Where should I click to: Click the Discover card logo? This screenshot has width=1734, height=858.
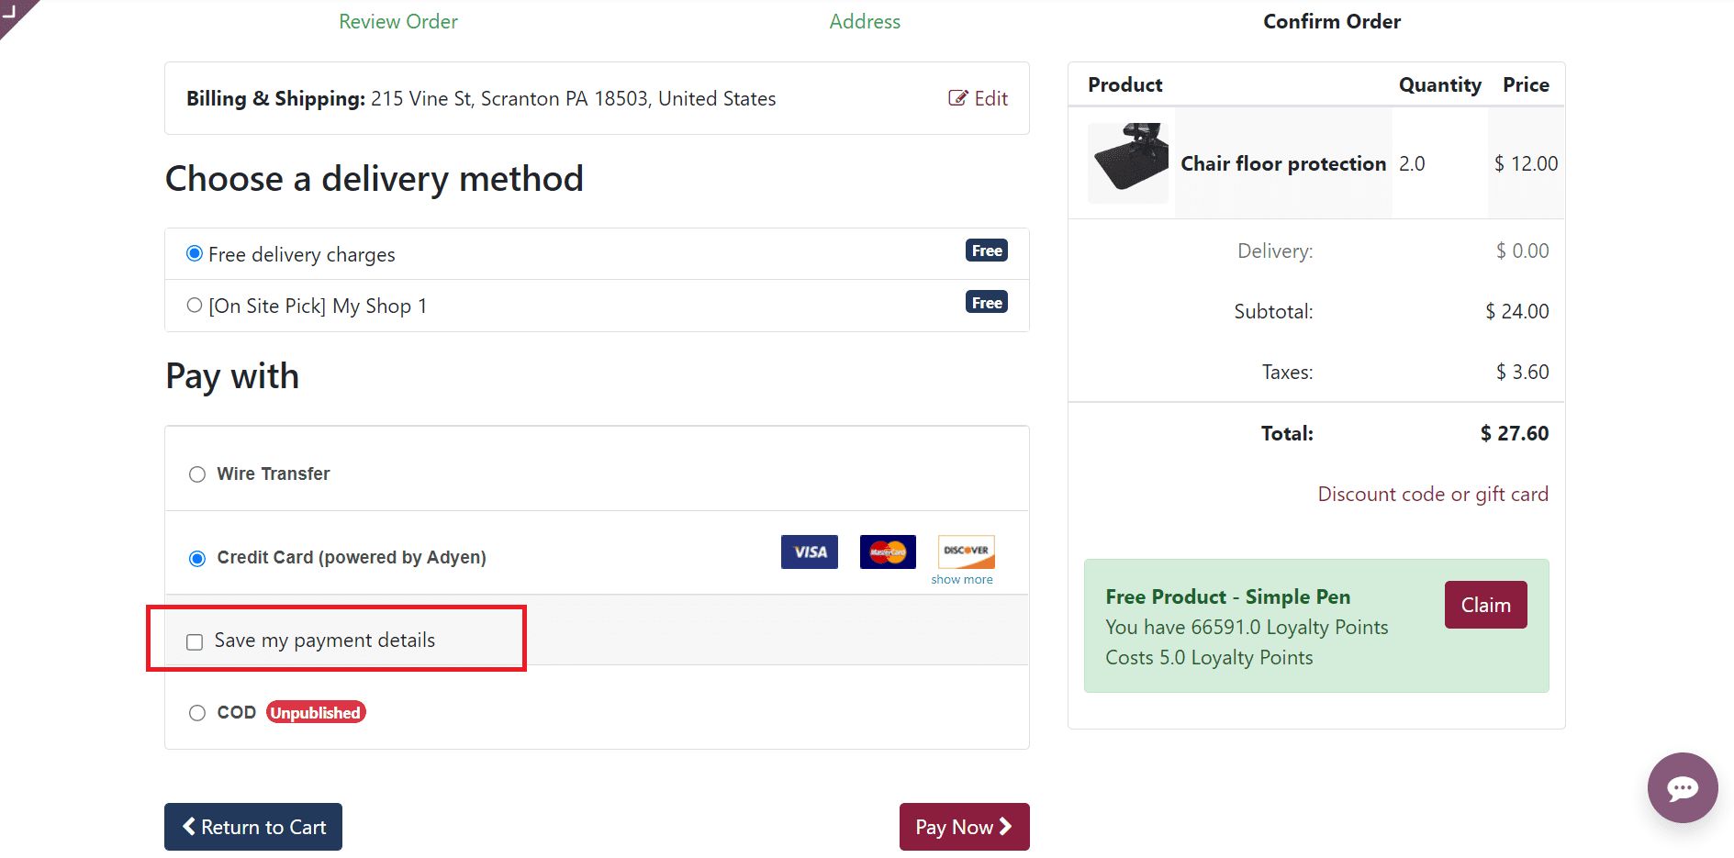(x=966, y=551)
